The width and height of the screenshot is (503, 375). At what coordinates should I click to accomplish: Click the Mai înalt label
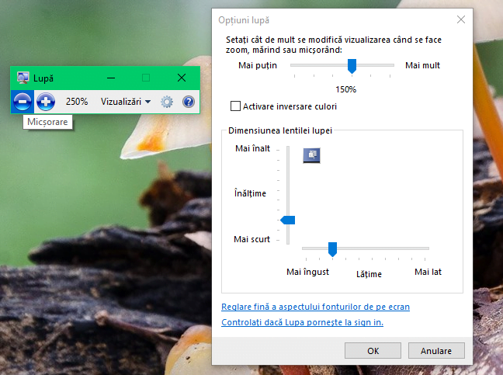pyautogui.click(x=252, y=148)
